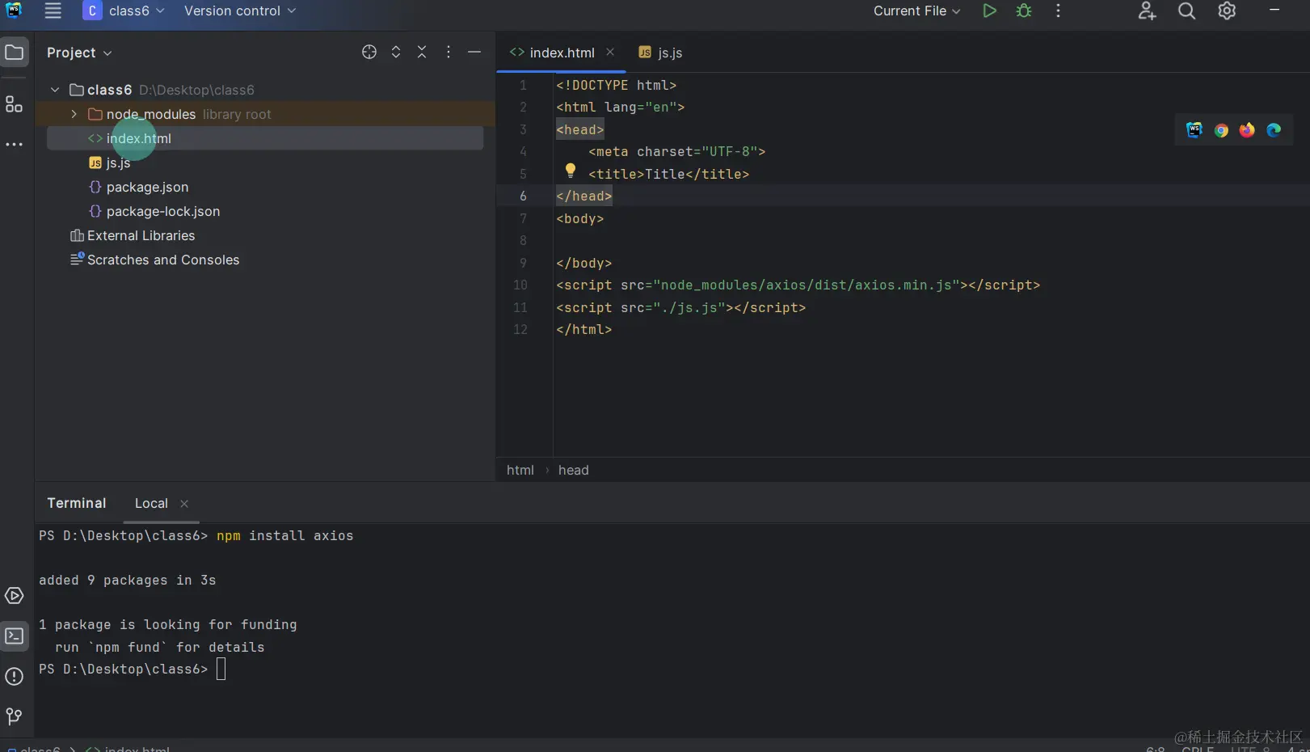Open IDE settings gear
Screen dimensions: 1310x752
(1227, 11)
